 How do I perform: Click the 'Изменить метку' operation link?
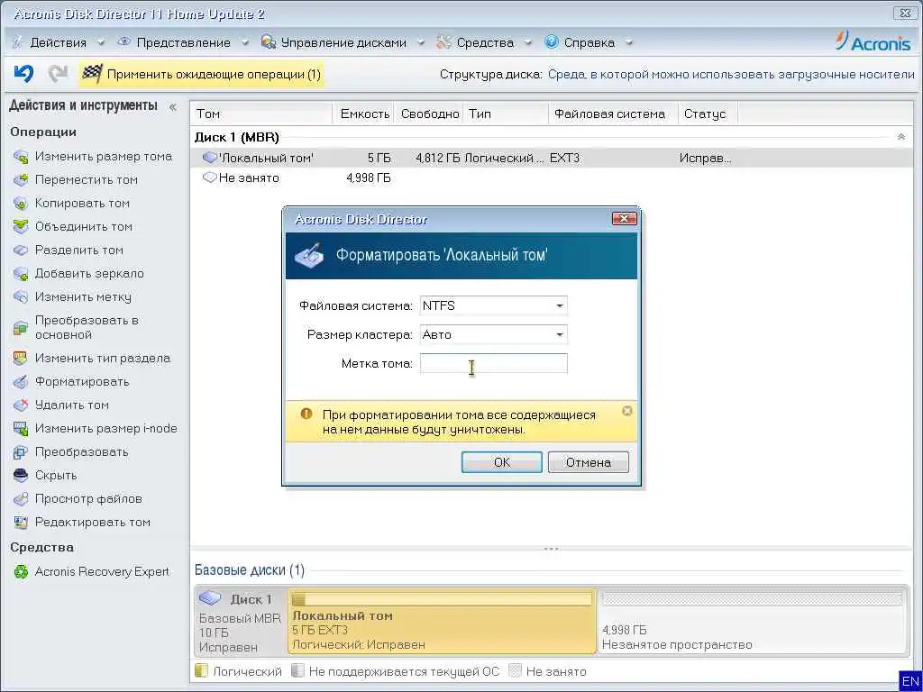pos(83,297)
